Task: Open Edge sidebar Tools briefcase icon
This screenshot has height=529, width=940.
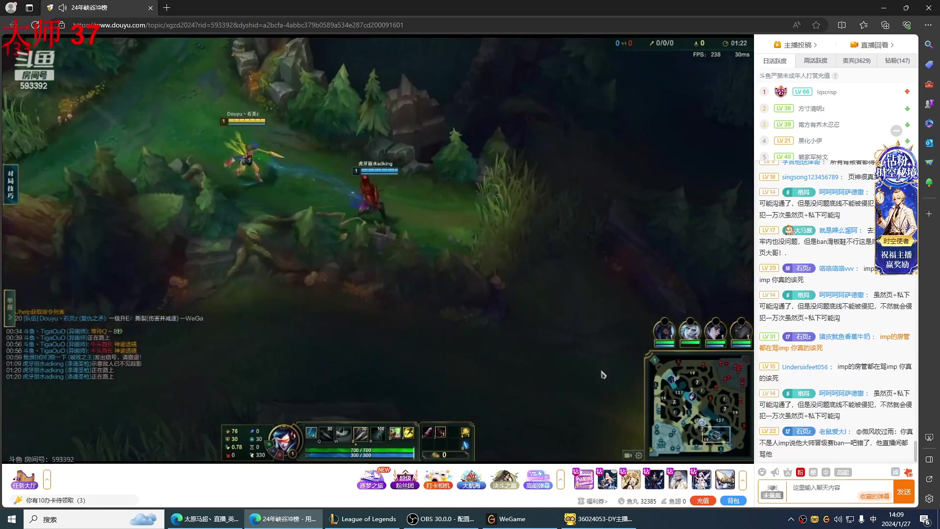Action: coord(929,84)
